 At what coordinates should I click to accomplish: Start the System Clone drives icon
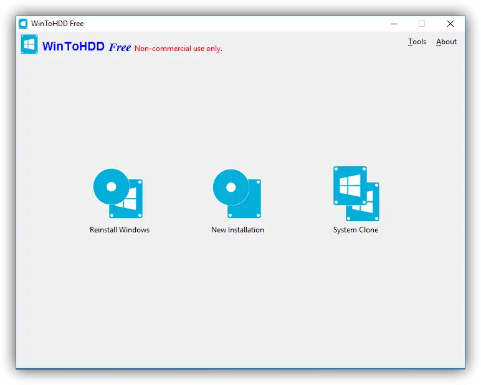point(356,194)
